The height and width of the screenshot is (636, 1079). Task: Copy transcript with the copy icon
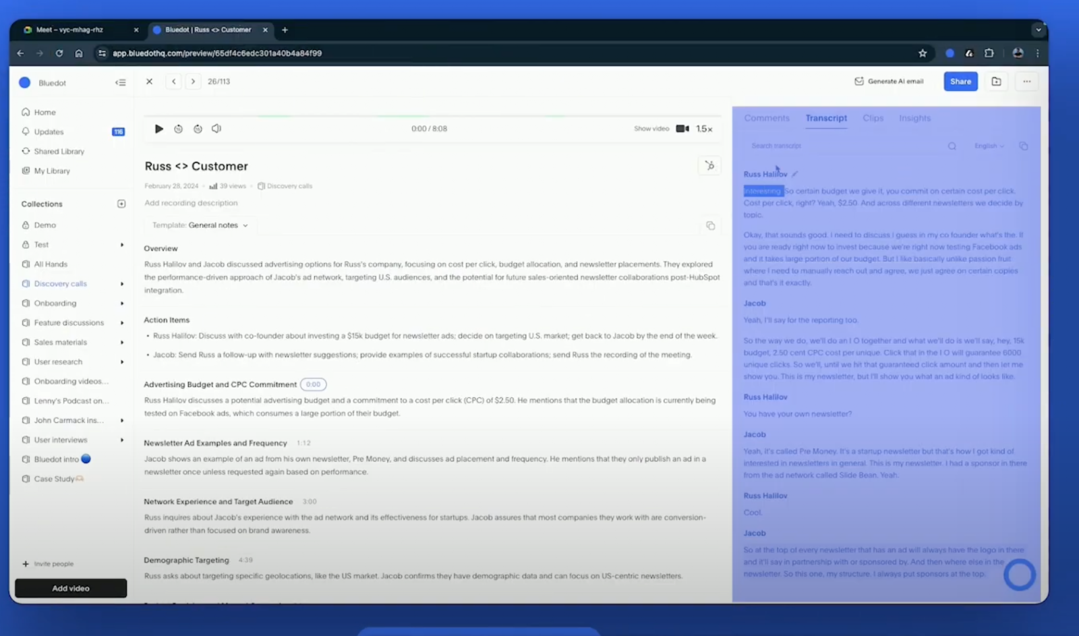coord(1023,146)
